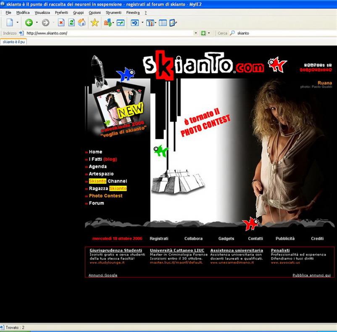Click the Crediti link
This screenshot has width=337, height=332.
317,238
